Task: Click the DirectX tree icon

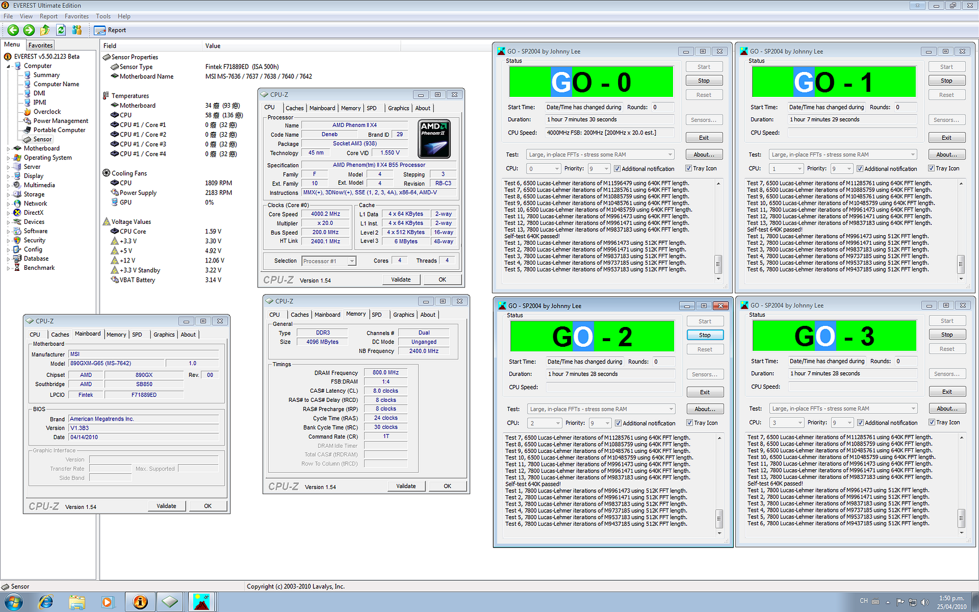Action: click(18, 212)
